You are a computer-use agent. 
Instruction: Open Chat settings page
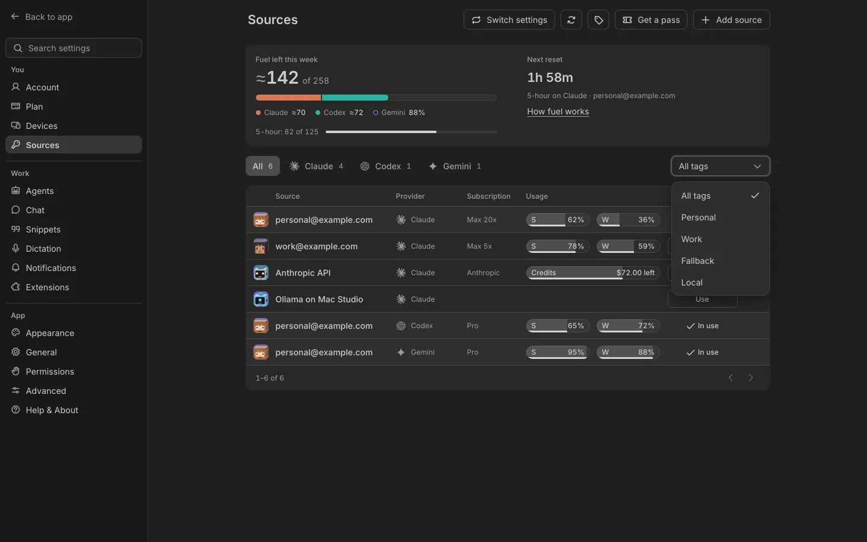point(73,210)
